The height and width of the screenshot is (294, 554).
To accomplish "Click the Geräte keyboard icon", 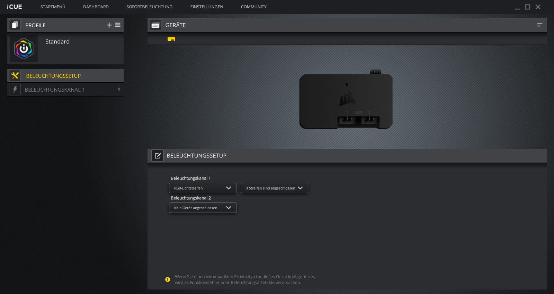I will coord(155,25).
